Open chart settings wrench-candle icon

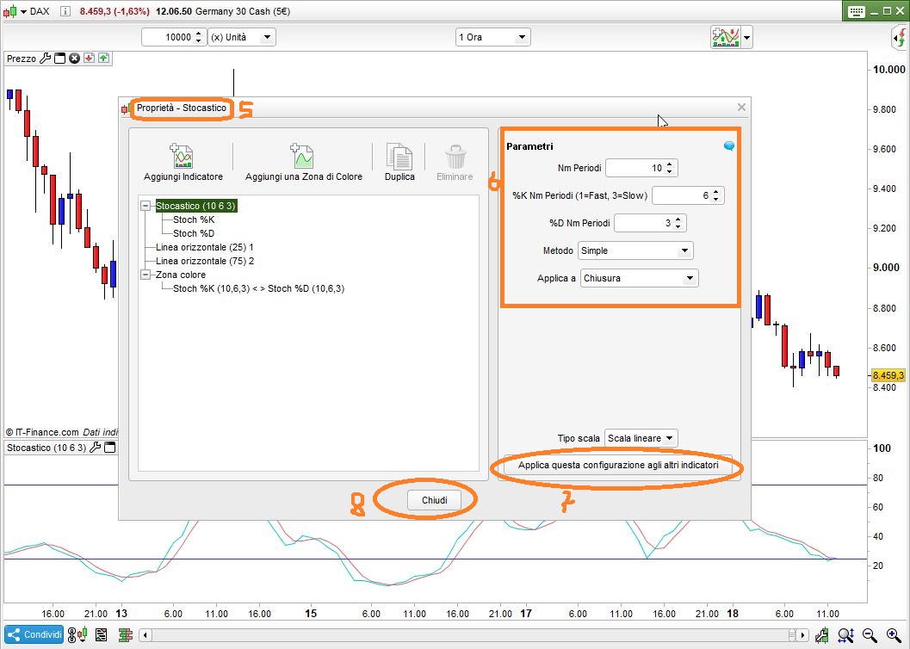coord(821,636)
